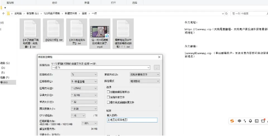Select the mp4 video file thumbnail
This screenshot has width=268, height=136.
[100, 32]
